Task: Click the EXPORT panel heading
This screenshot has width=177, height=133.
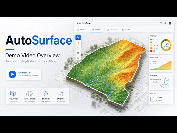Action: click(x=153, y=94)
